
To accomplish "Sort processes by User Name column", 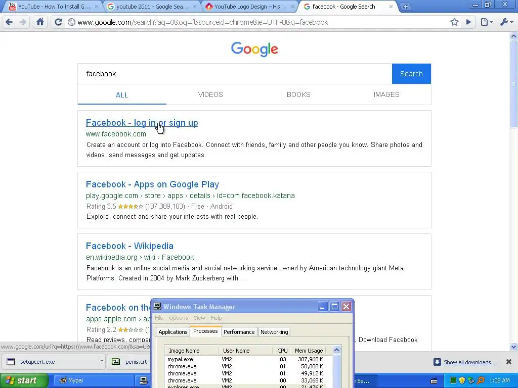I will pos(245,351).
